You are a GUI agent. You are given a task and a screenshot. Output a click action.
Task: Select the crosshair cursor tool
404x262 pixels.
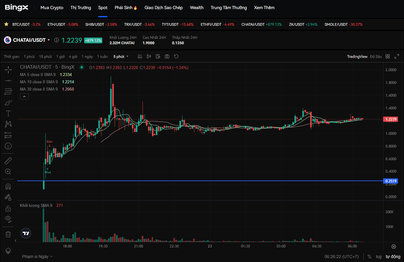[8, 70]
